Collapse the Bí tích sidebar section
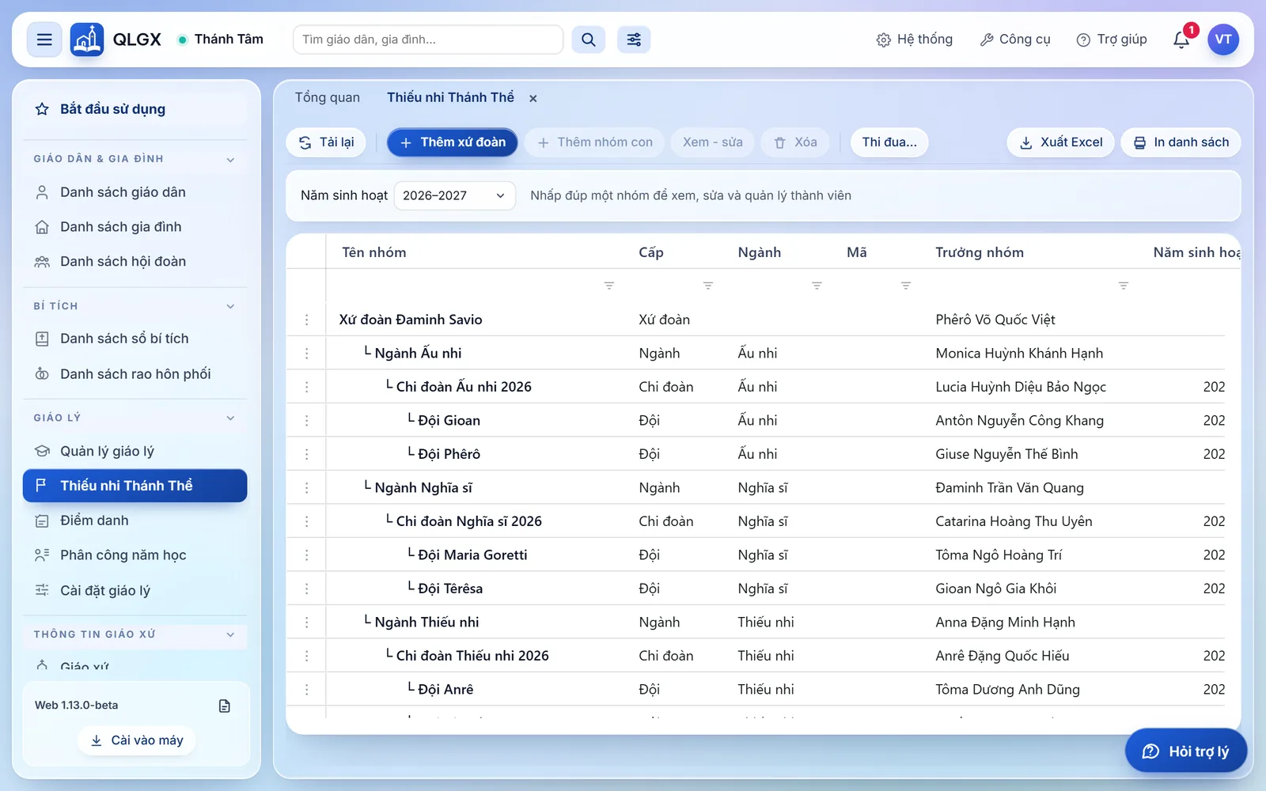 click(230, 306)
